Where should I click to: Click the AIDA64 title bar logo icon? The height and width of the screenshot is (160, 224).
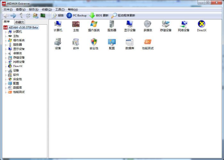pyautogui.click(x=4, y=4)
